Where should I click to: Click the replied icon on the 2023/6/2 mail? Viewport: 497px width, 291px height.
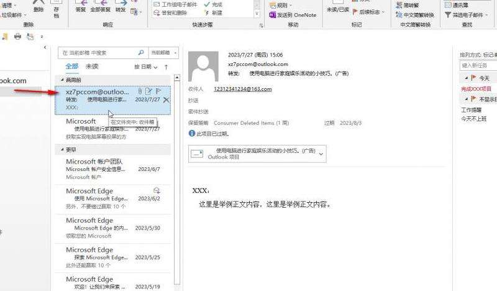tap(157, 190)
